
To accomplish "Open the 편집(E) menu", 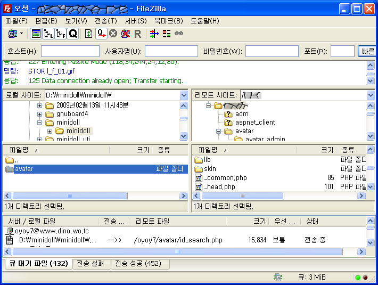I will click(x=46, y=21).
